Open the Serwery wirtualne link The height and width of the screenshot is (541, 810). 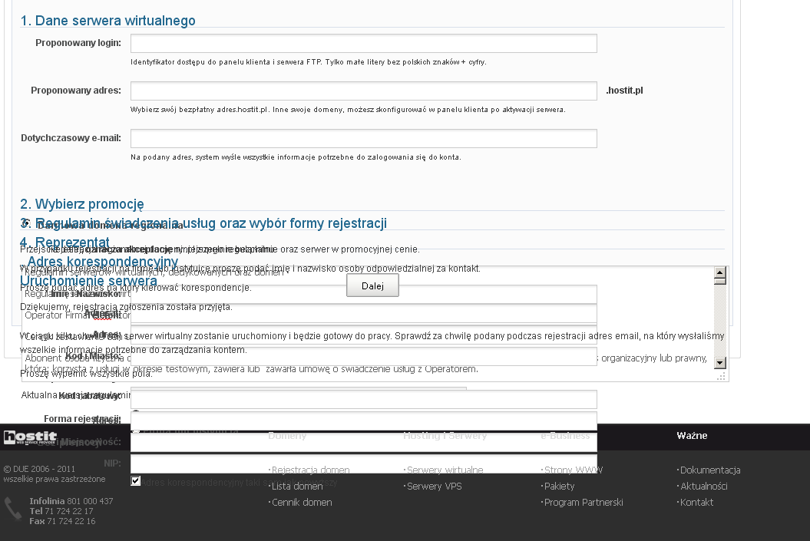coord(445,470)
